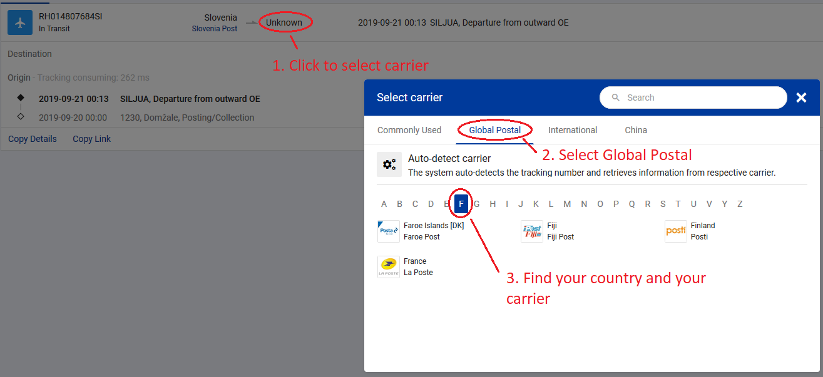
Task: Click the airplane In Transit status icon
Action: pyautogui.click(x=19, y=23)
